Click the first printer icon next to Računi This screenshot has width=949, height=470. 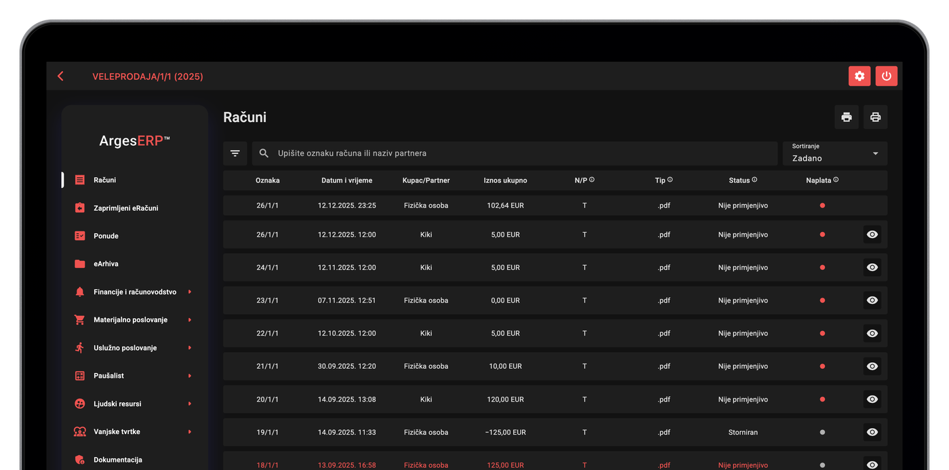(847, 117)
